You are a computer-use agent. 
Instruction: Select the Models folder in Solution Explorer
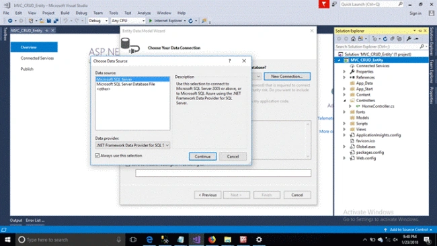pyautogui.click(x=362, y=118)
